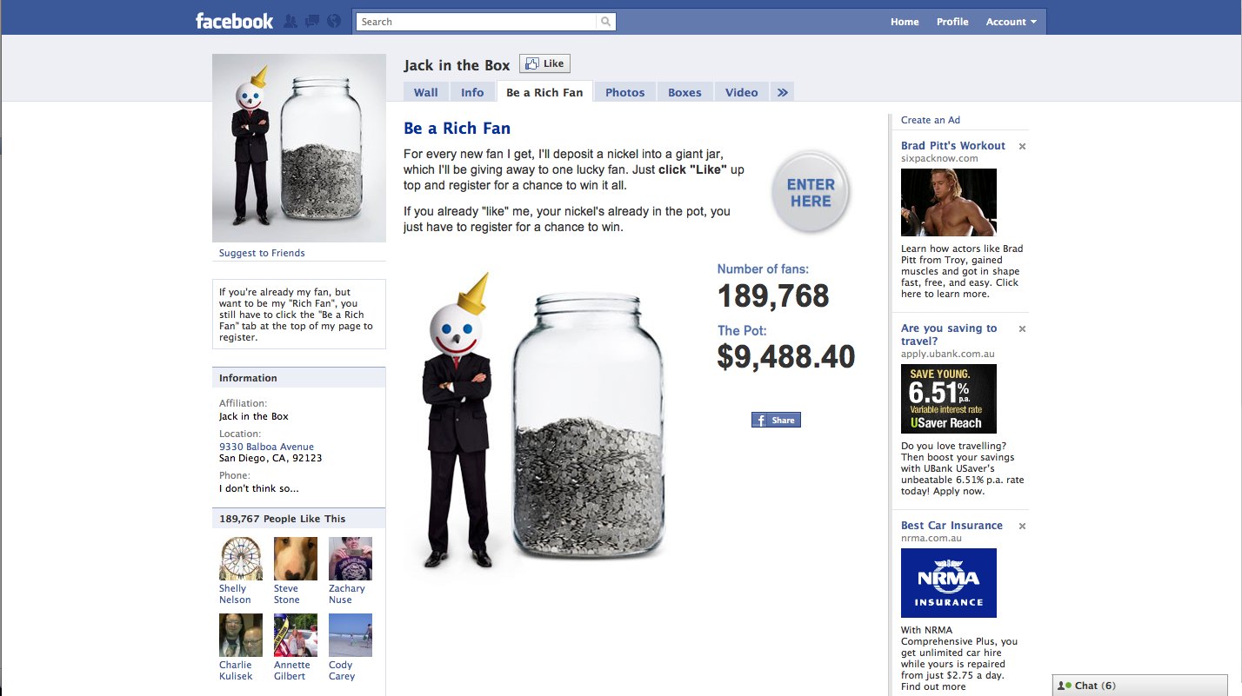
Task: Dismiss the Best Car Insurance ad
Action: pyautogui.click(x=1022, y=526)
